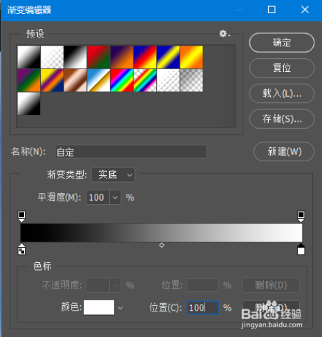Select the blue, yellow, blue gradient preset
322x337 pixels.
[169, 57]
